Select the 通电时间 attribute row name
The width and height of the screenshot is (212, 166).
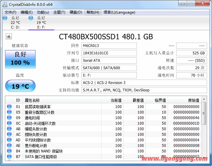[32, 118]
